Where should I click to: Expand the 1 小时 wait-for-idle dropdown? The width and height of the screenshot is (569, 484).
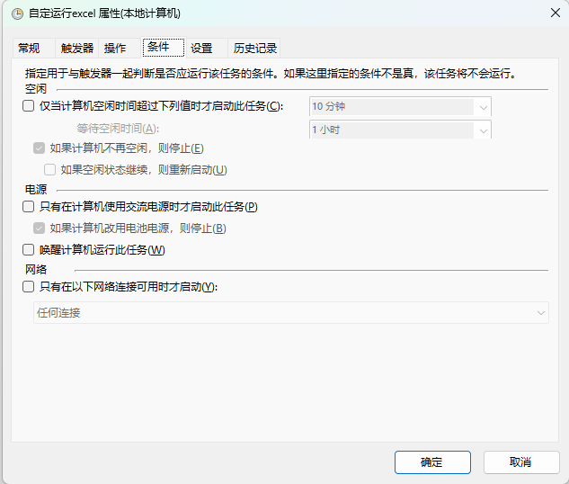(x=400, y=130)
